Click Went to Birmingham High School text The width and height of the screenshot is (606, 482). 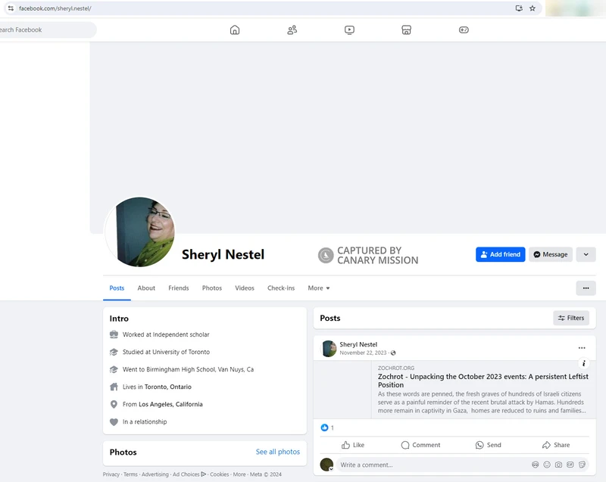(x=188, y=369)
